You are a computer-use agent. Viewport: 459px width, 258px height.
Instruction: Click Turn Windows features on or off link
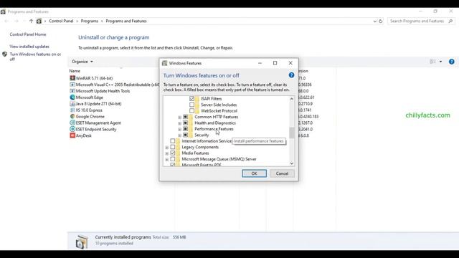(x=35, y=57)
